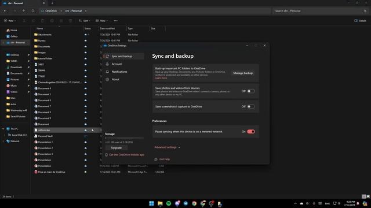The image size is (371, 208).
Task: Click the Delete icon in Explorer toolbar
Action: click(x=70, y=21)
